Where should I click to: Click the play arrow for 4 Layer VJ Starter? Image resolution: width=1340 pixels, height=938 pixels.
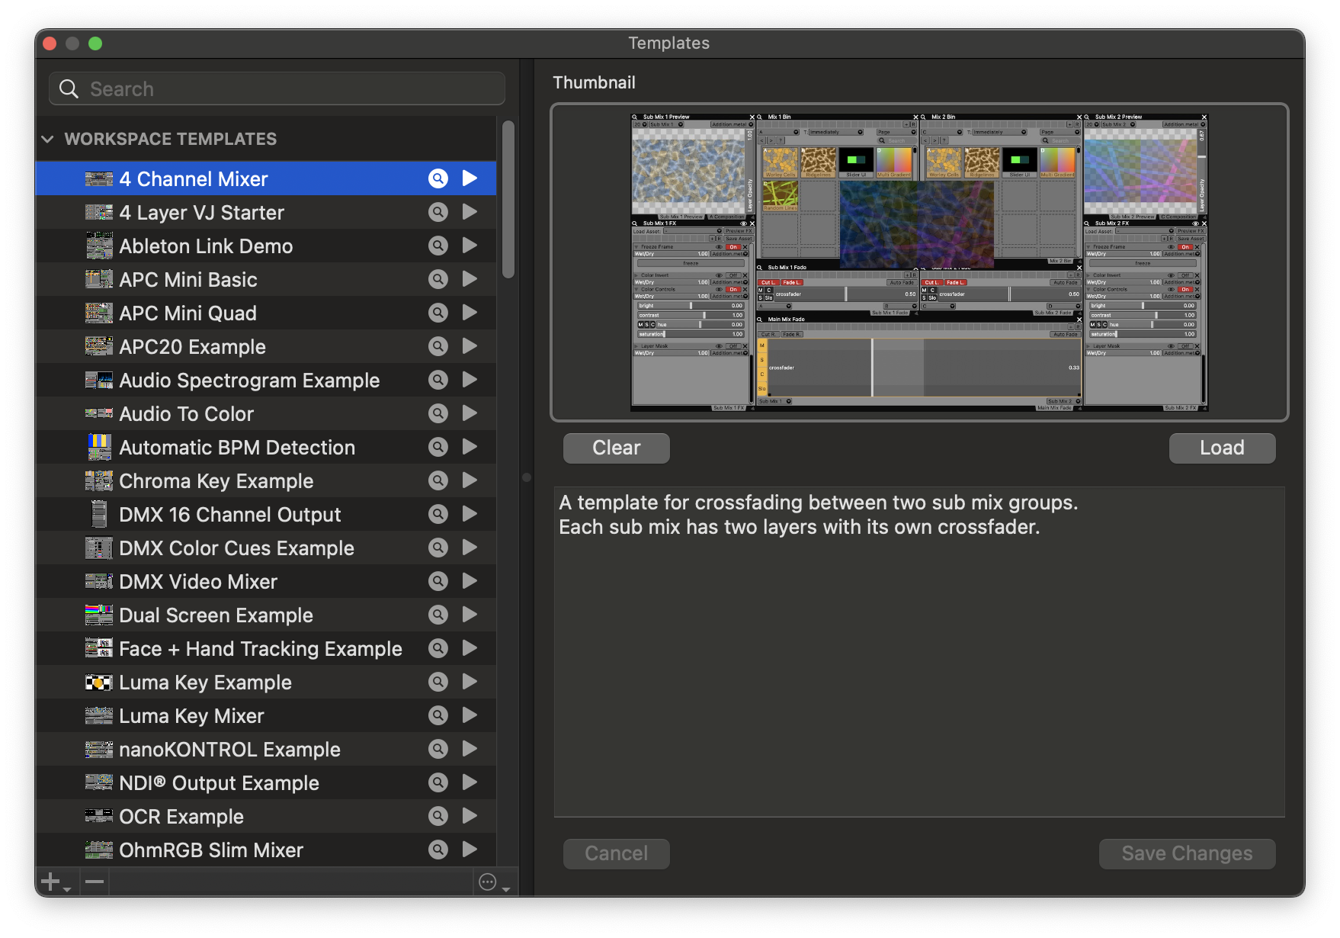tap(470, 212)
